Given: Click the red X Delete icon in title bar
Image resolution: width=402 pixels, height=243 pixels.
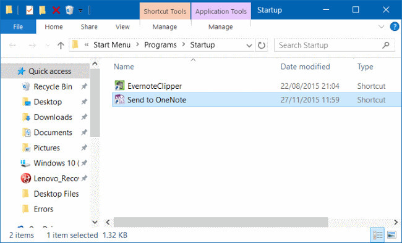Looking at the screenshot, I should pos(56,10).
